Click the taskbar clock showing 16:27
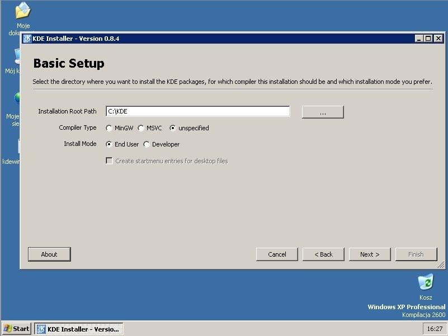The width and height of the screenshot is (448, 336). pyautogui.click(x=435, y=329)
